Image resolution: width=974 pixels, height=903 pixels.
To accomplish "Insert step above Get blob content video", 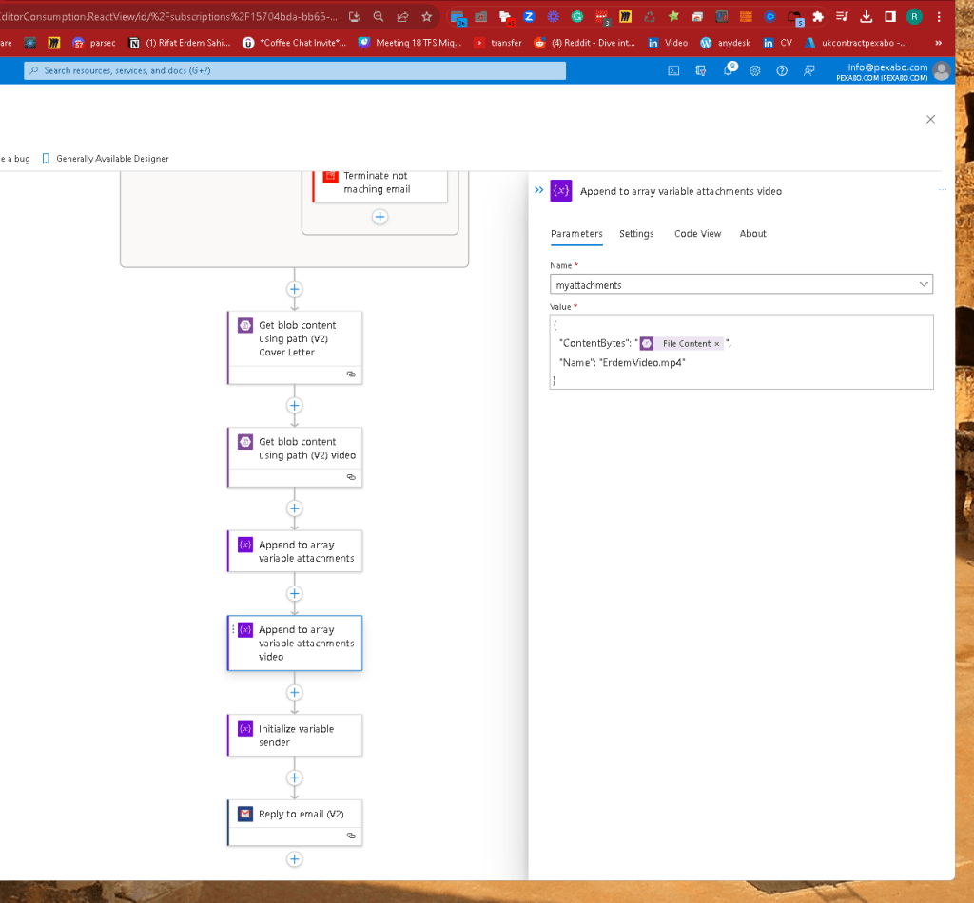I will [x=295, y=405].
